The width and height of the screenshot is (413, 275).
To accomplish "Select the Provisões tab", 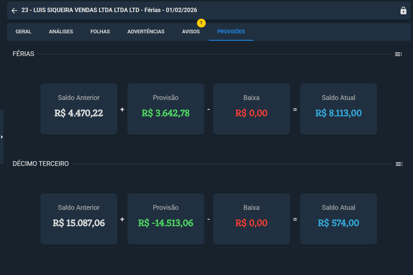I will [x=231, y=31].
